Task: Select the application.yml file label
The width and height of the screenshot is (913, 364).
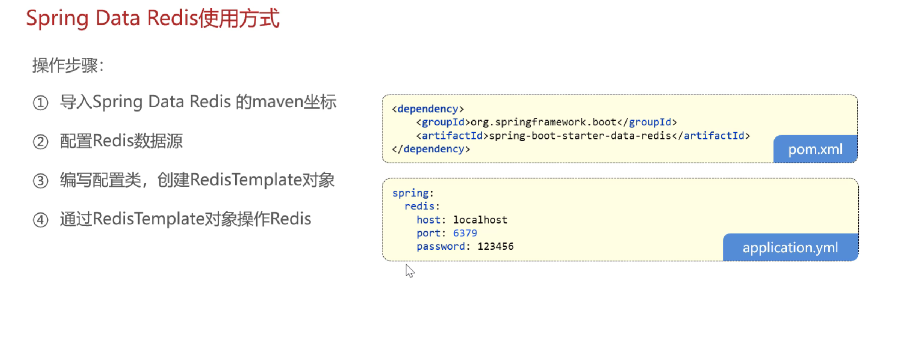Action: pyautogui.click(x=790, y=248)
